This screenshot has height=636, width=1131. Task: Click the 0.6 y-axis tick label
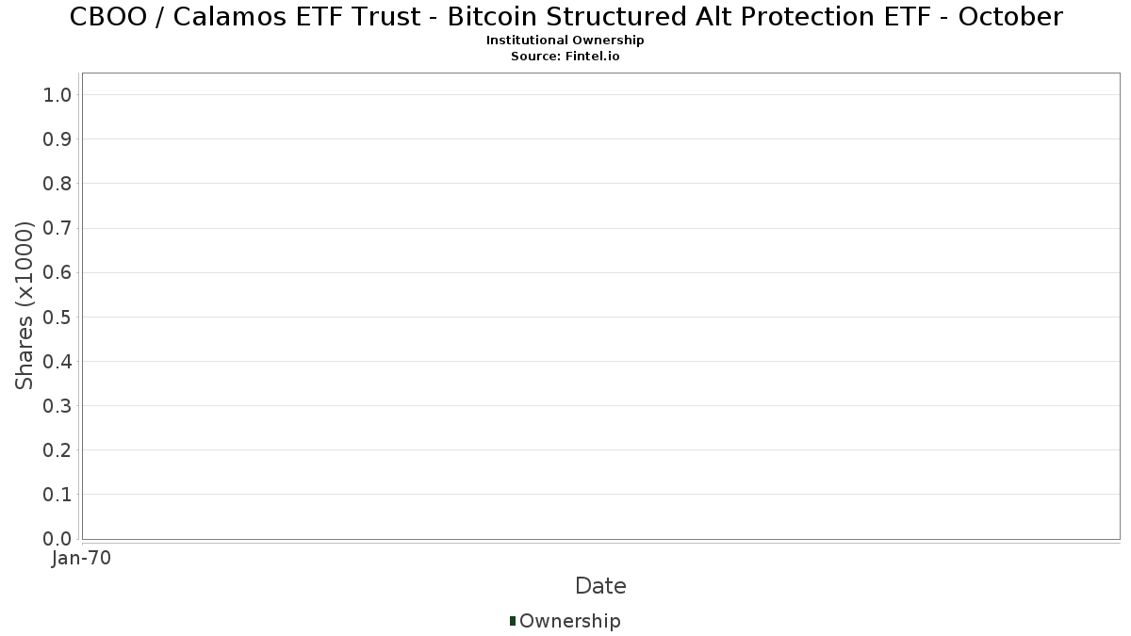pos(57,272)
